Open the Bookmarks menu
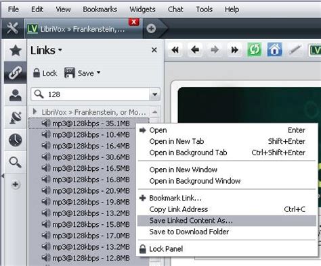321x266 pixels. 100,9
